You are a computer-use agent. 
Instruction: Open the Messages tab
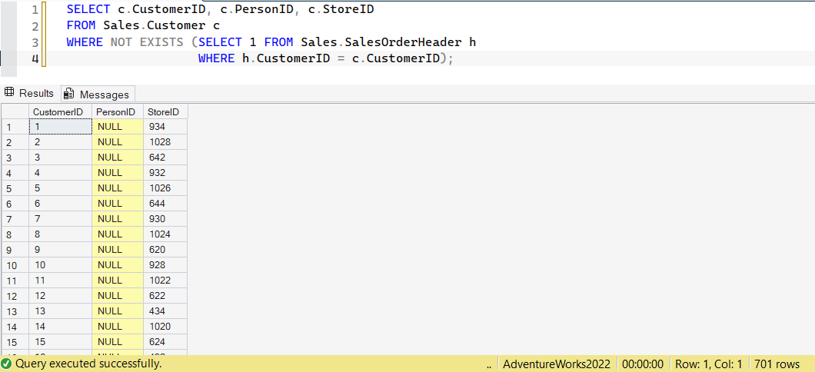coord(98,94)
